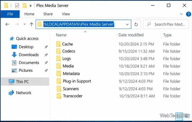
Task: Go back with the left arrow
Action: click(x=7, y=24)
